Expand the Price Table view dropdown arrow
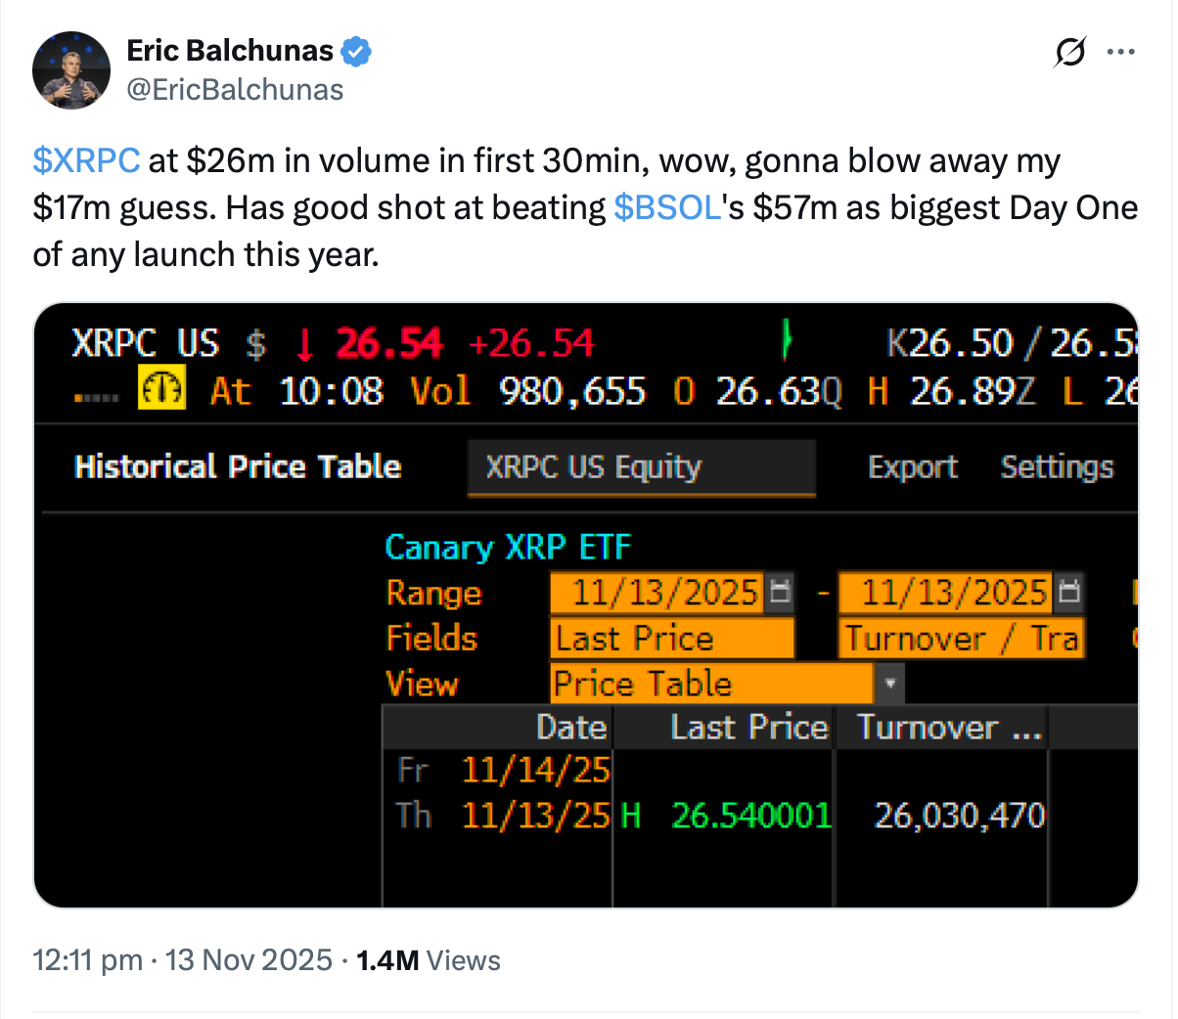The image size is (1178, 1019). pos(889,684)
